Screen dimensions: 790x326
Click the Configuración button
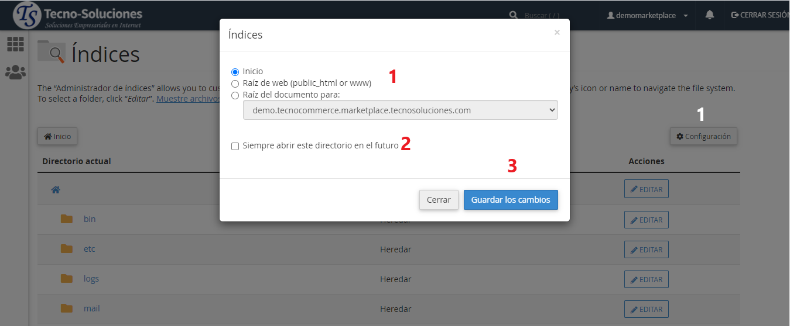tap(703, 136)
